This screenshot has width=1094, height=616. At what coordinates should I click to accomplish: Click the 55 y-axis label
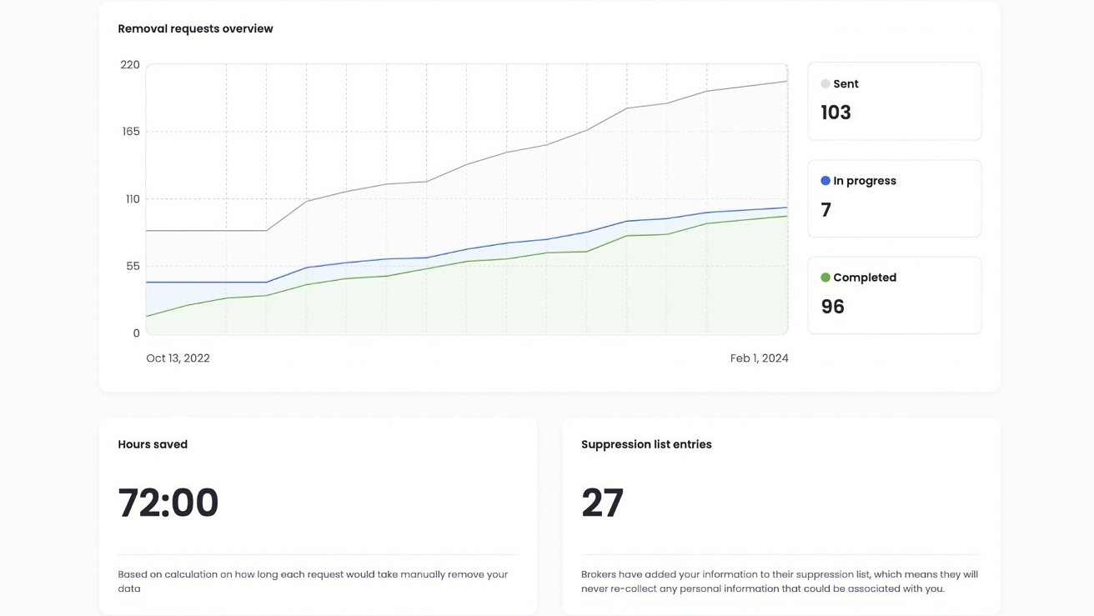click(133, 266)
